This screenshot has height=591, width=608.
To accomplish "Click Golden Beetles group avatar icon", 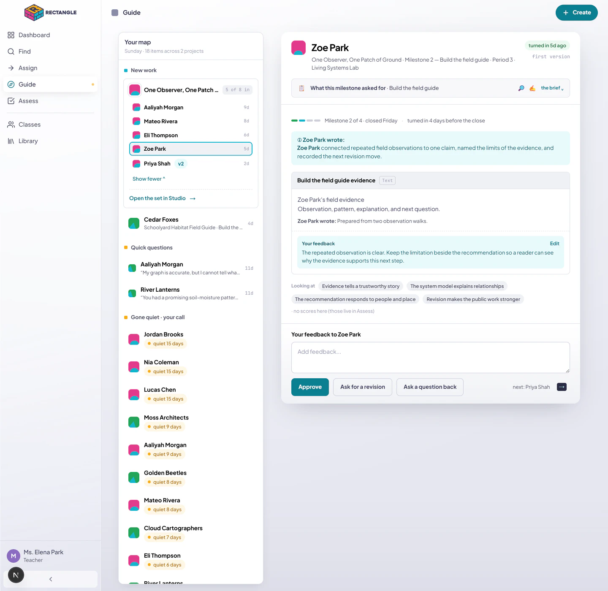I will (134, 477).
